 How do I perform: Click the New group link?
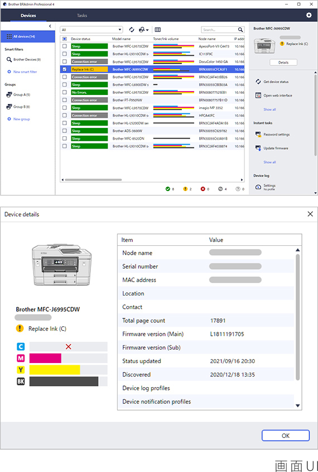coord(22,119)
